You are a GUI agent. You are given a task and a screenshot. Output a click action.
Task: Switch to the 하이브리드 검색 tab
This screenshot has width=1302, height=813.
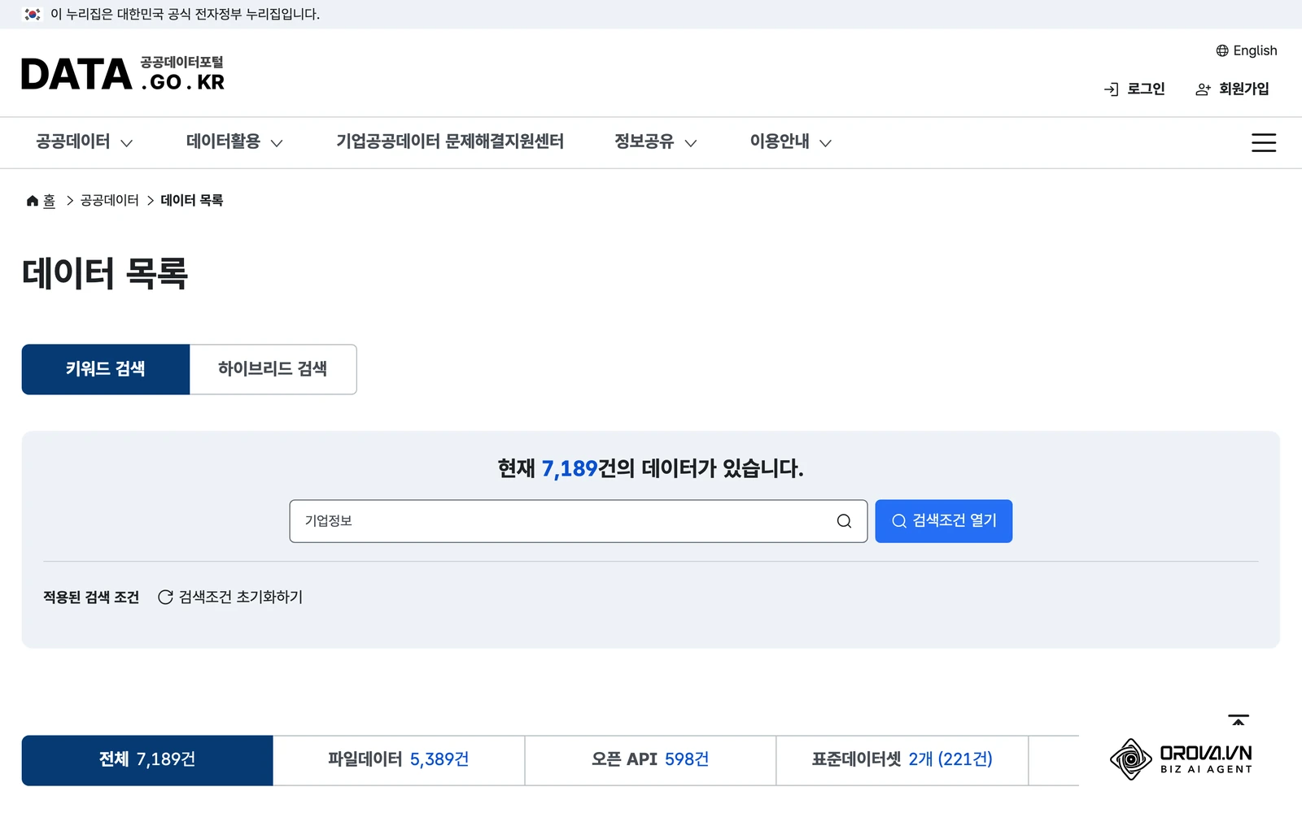tap(273, 369)
